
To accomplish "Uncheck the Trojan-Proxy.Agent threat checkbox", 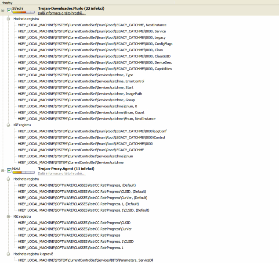I will click(9, 171).
